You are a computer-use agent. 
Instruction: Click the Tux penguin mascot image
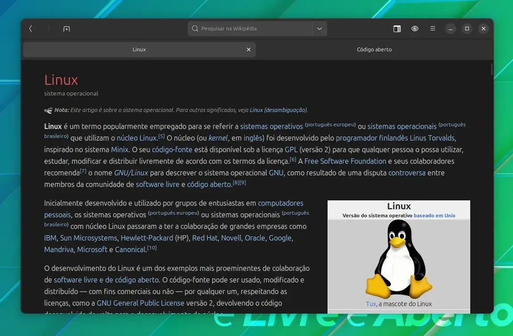pyautogui.click(x=399, y=259)
